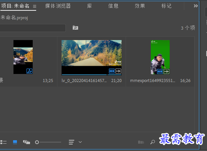Click the video badge icon on mmexport clip
The width and height of the screenshot is (207, 151).
coord(160,72)
